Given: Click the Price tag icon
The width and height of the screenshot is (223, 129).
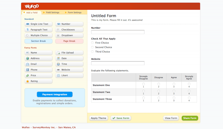Looking at the screenshot, I should 28,75.
